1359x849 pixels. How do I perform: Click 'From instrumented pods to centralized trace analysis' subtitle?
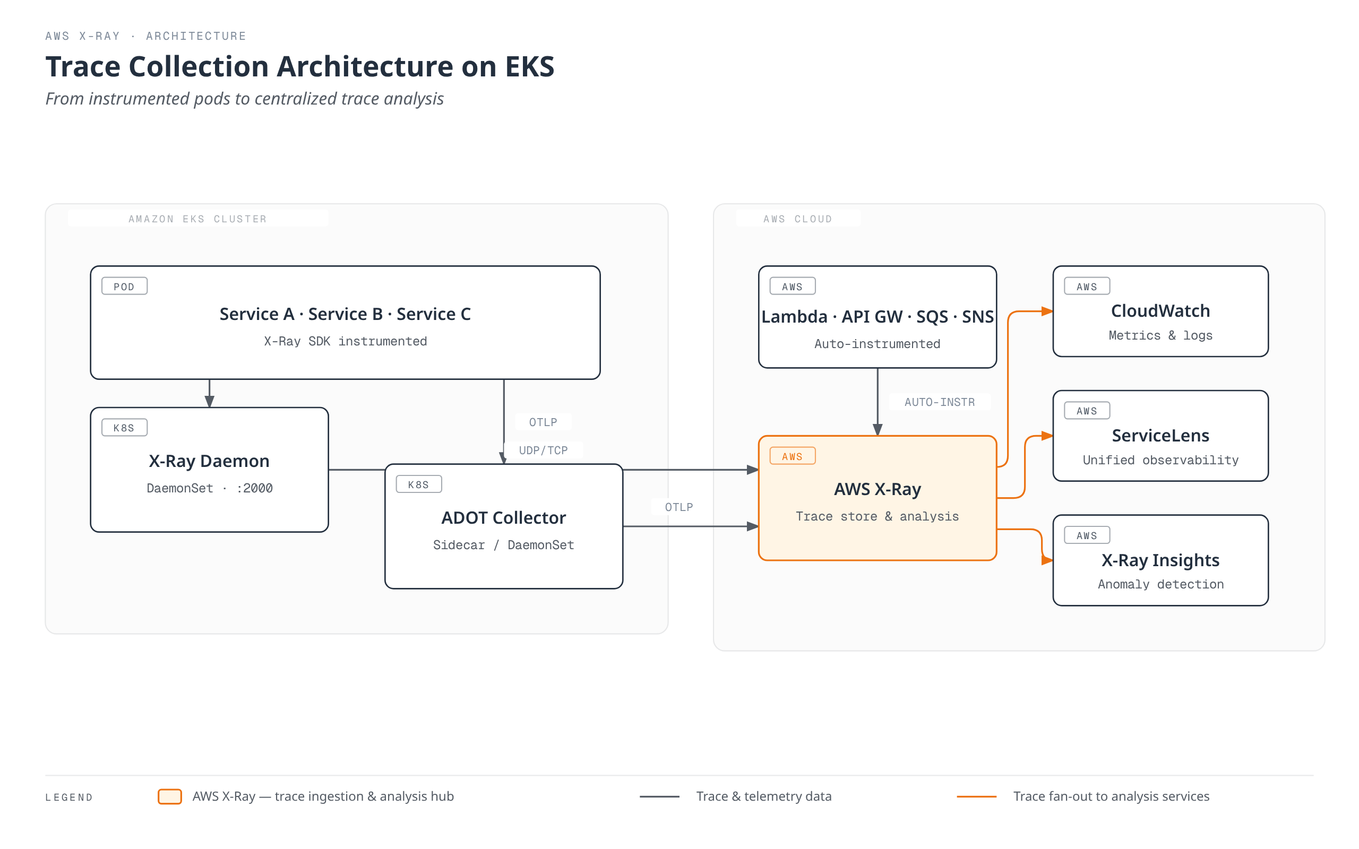coord(244,99)
